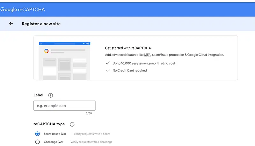Screen dimensions: 255x146
Task: Click the Register a new site title
Action: pyautogui.click(x=41, y=24)
